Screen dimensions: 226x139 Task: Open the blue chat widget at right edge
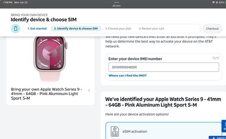224,126
